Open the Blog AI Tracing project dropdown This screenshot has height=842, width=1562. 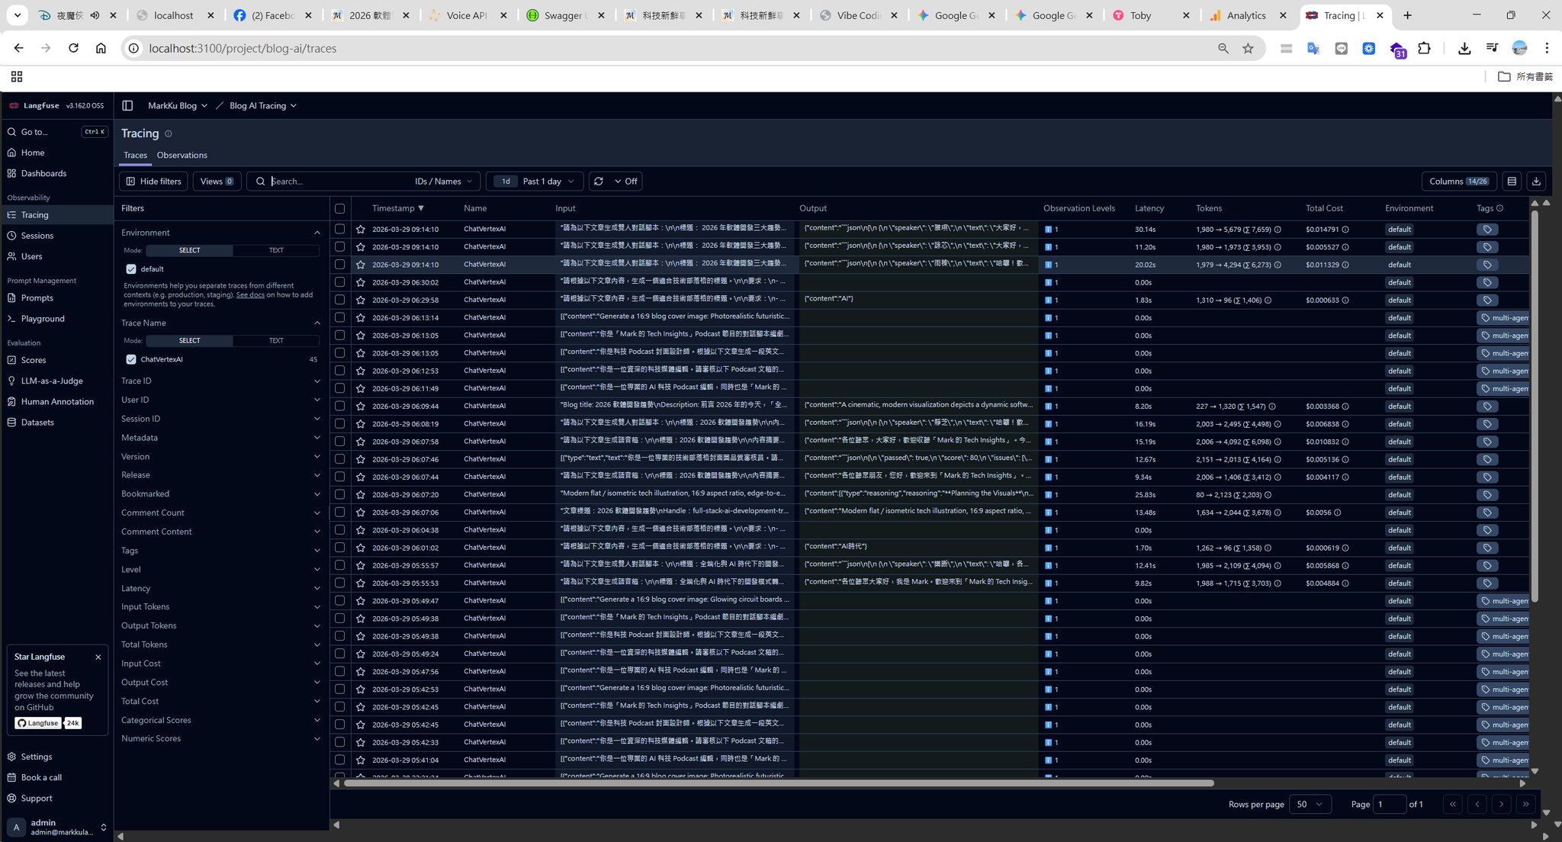[263, 106]
